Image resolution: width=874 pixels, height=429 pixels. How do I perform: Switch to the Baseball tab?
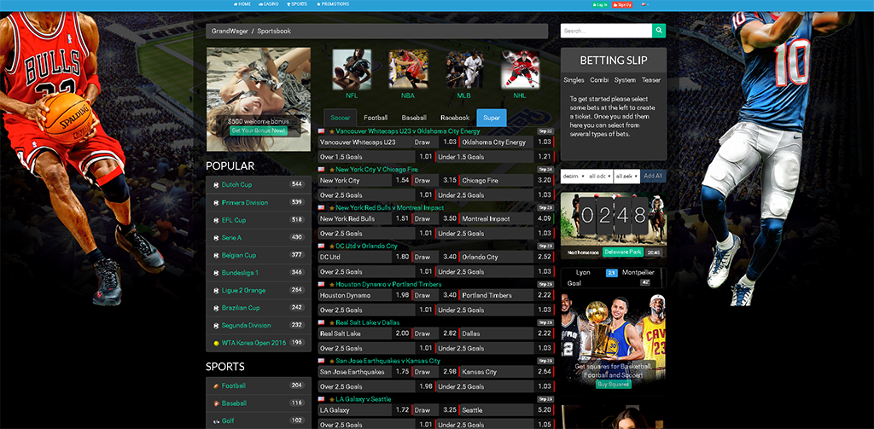(x=414, y=118)
